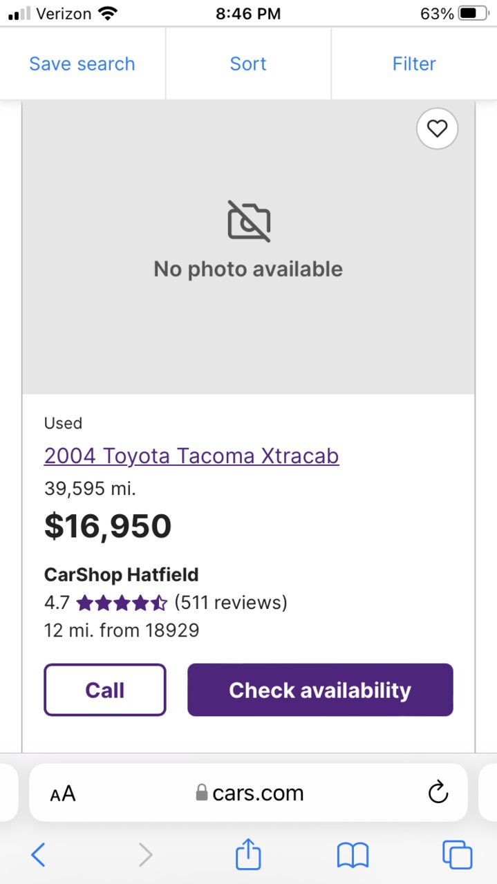The height and width of the screenshot is (884, 497).
Task: Reload the page with the refresh icon
Action: pyautogui.click(x=438, y=793)
